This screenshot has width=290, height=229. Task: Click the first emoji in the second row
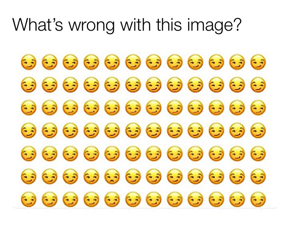pos(28,85)
